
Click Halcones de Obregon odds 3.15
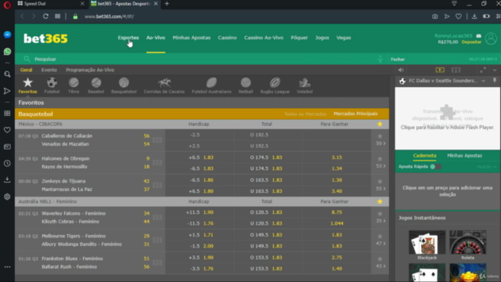[x=337, y=157]
